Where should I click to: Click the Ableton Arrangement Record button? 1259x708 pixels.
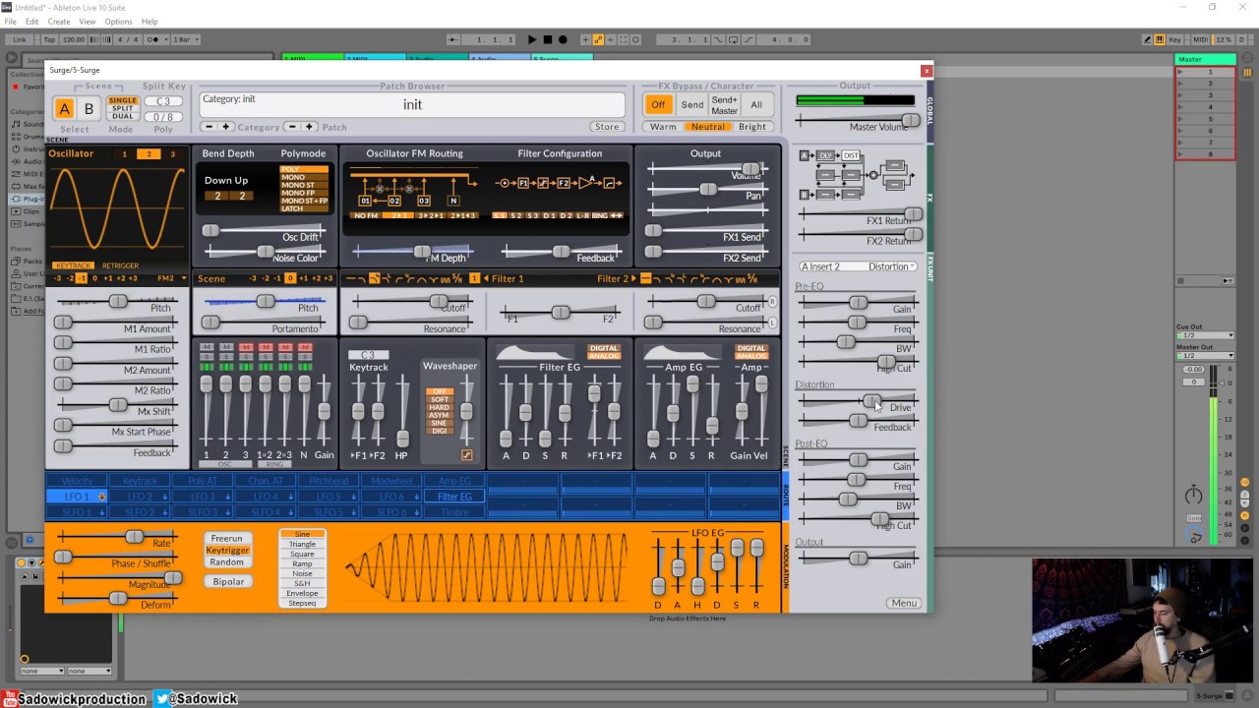(563, 39)
